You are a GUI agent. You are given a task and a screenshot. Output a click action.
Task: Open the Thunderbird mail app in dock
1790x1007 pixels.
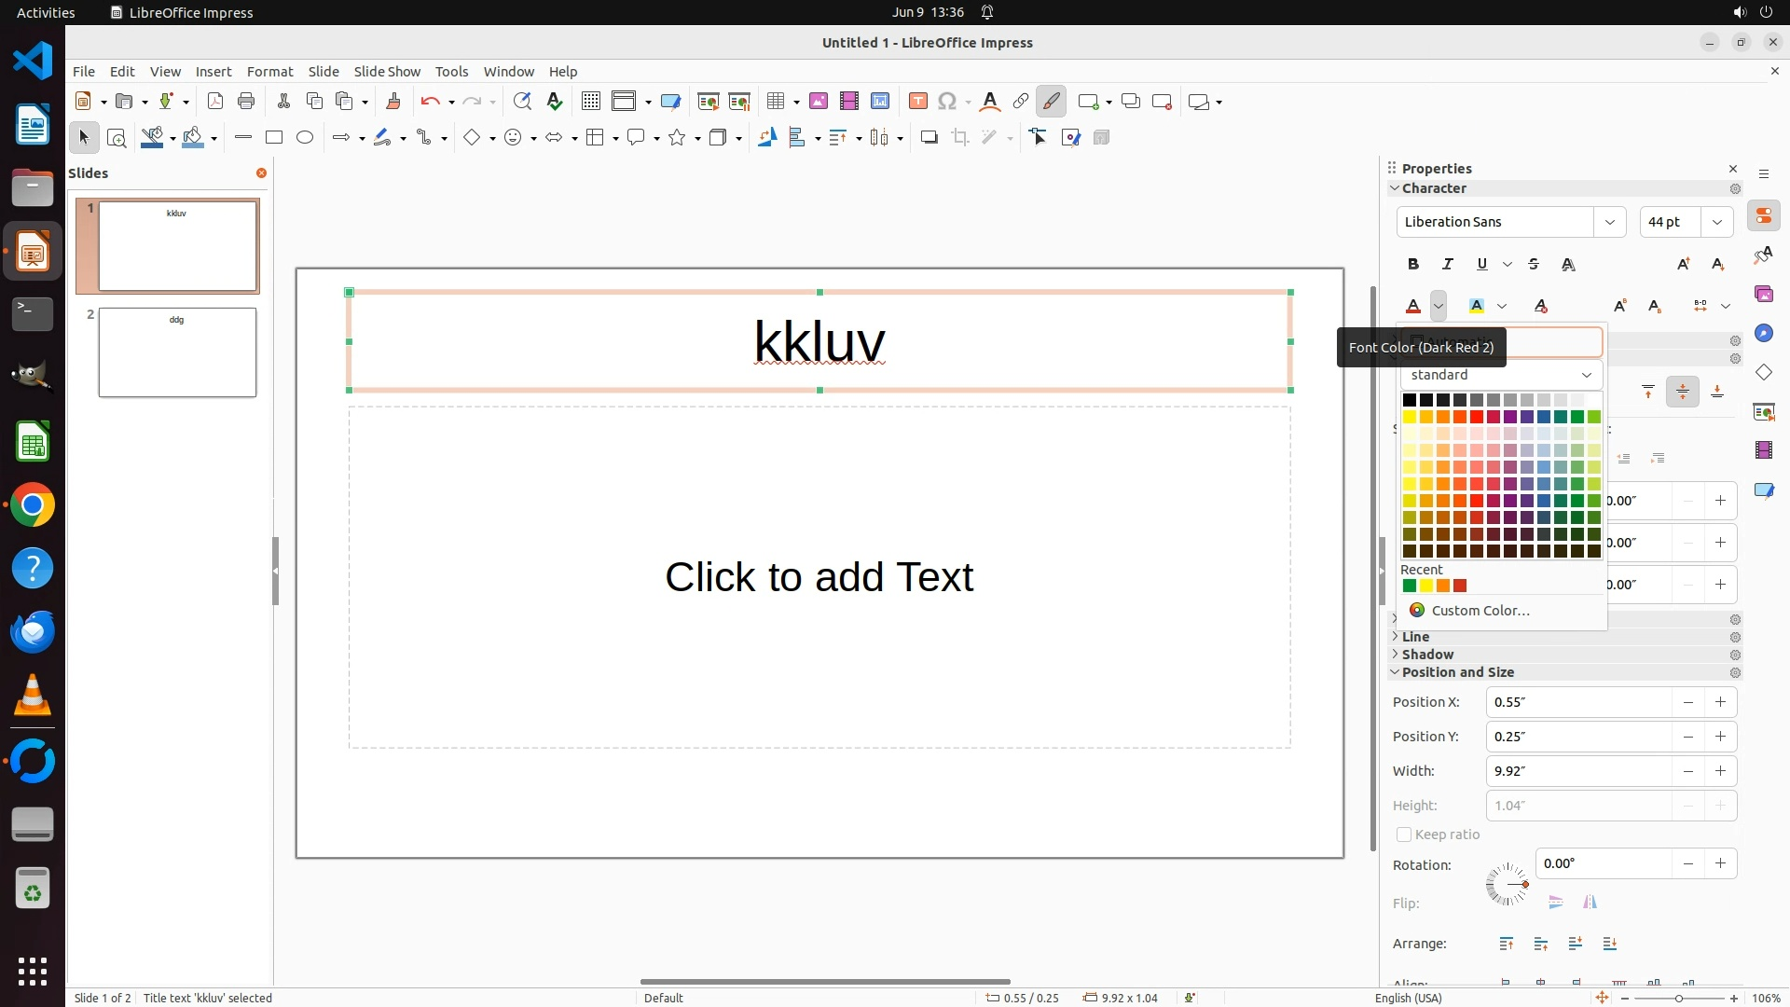coord(33,632)
